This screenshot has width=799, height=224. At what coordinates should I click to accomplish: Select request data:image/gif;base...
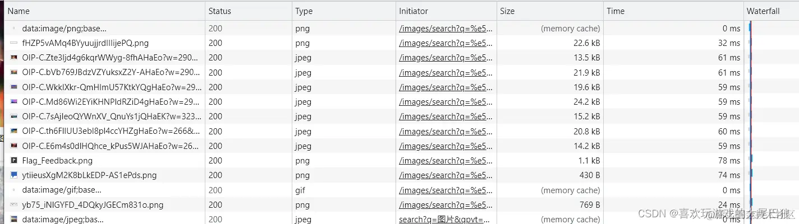pyautogui.click(x=62, y=190)
